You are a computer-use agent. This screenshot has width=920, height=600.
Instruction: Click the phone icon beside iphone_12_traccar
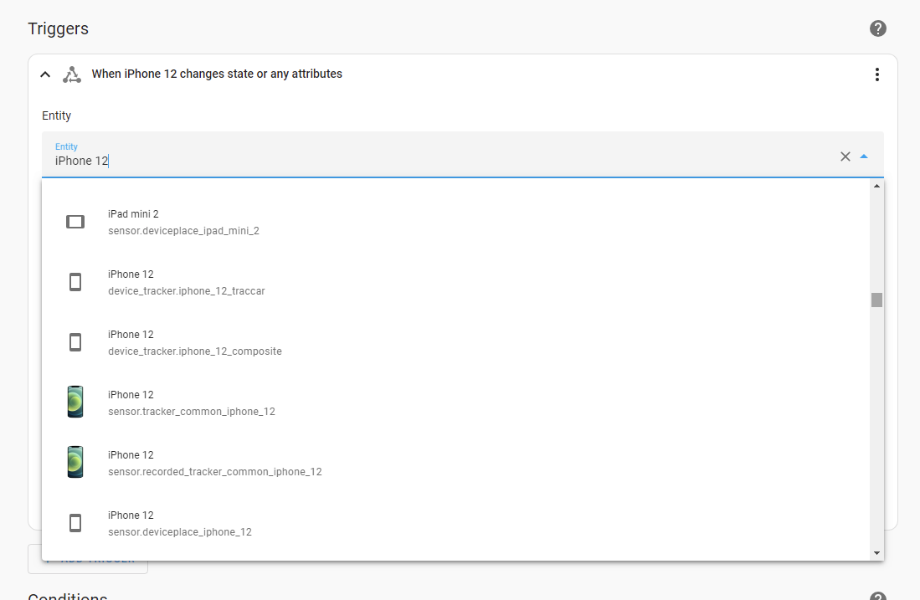coord(75,281)
